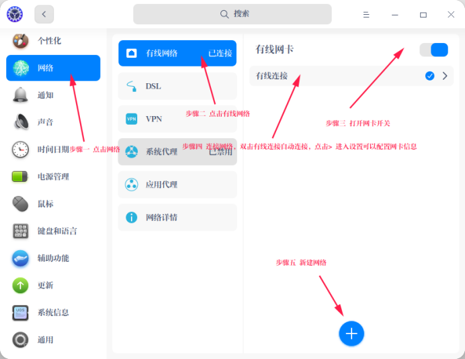465x359 pixels.
Task: Open the hamburger menu in title bar
Action: 366,15
